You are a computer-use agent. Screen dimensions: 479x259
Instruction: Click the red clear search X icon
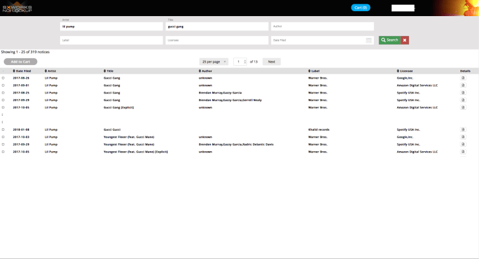(x=405, y=40)
